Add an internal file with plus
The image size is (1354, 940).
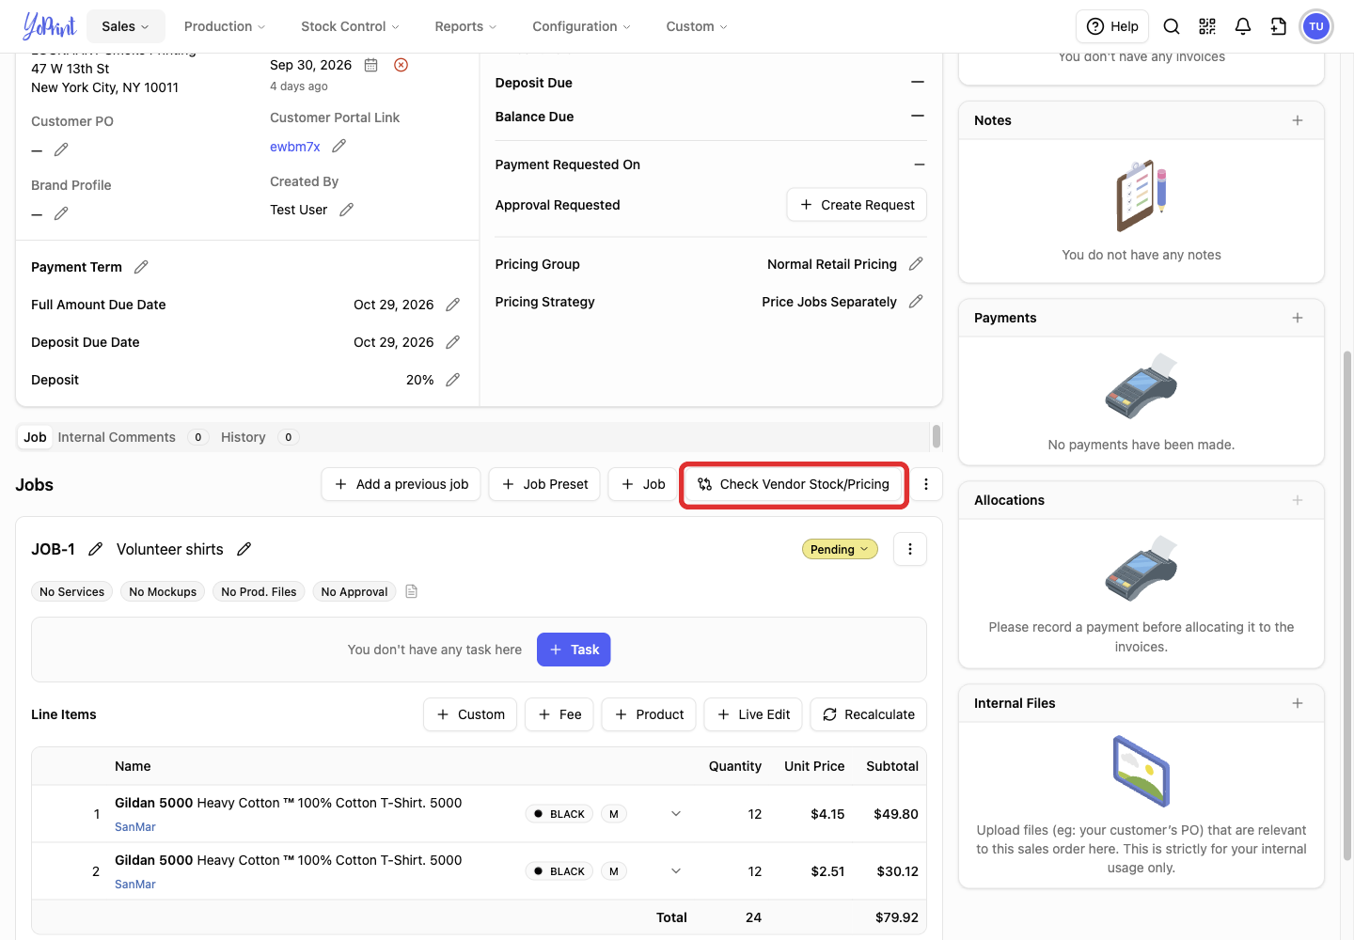pyautogui.click(x=1298, y=703)
